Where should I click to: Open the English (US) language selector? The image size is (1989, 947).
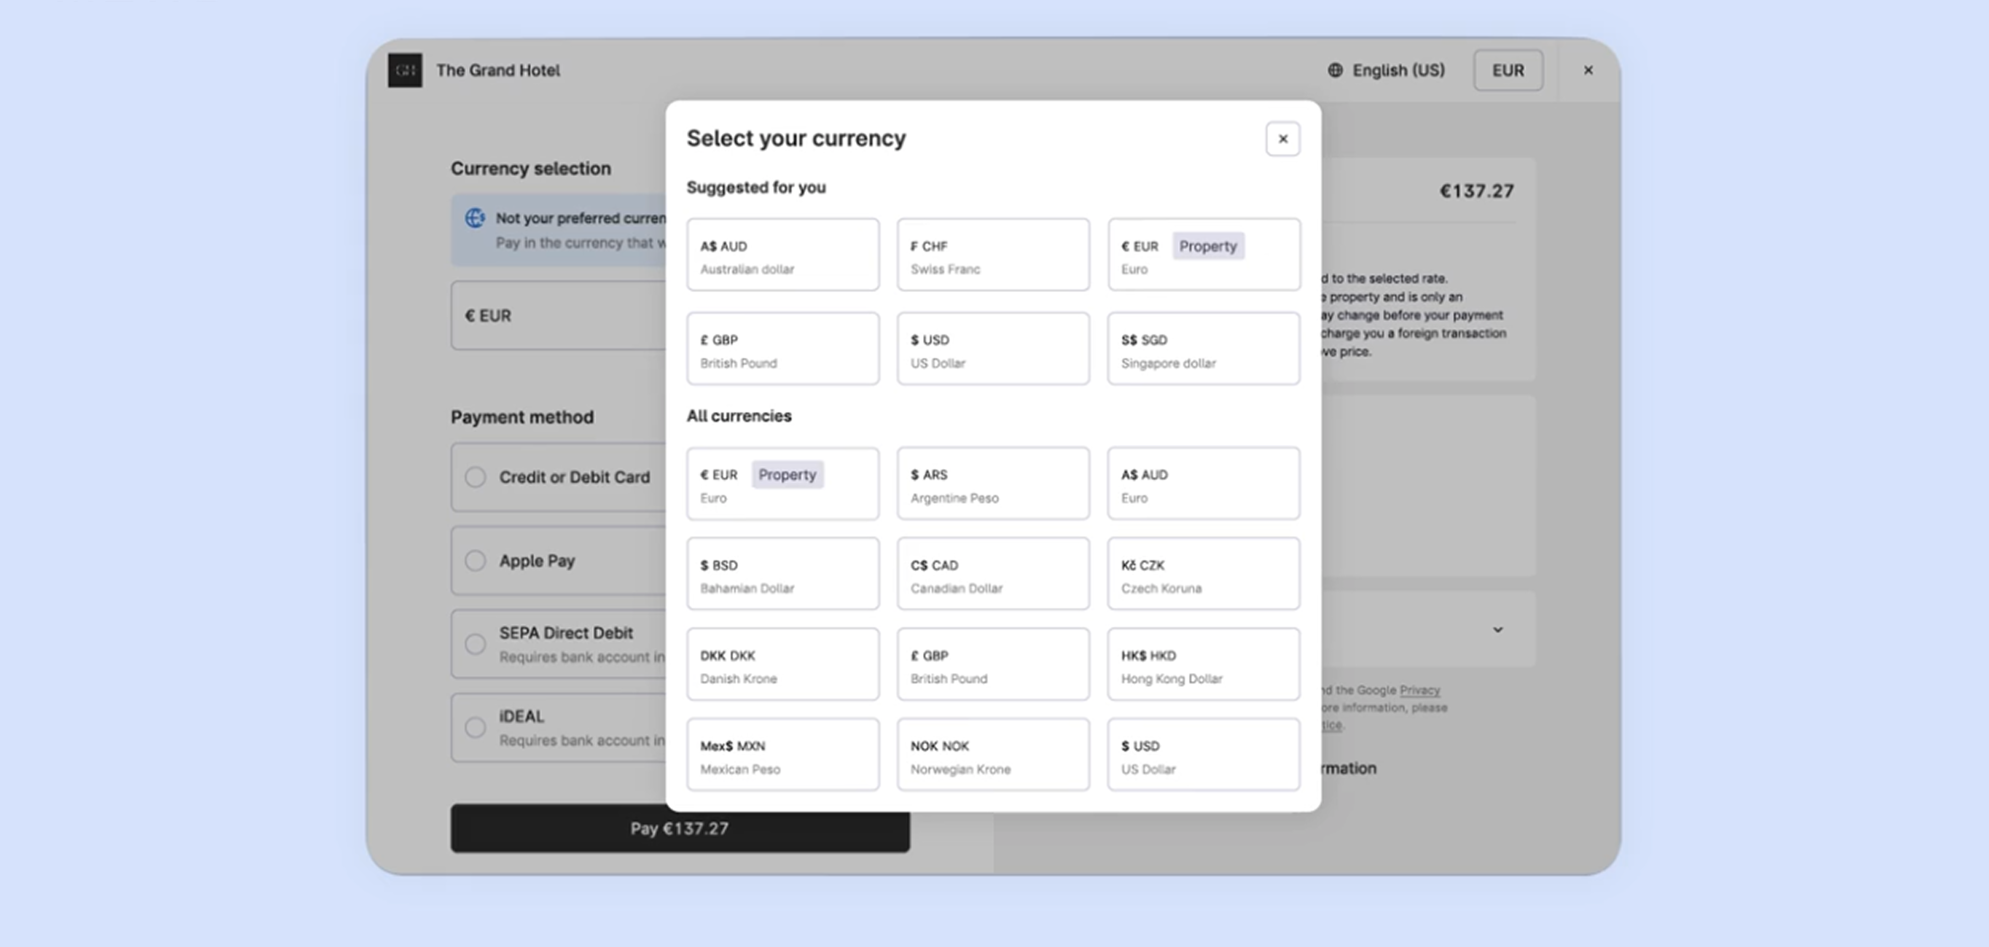1398,70
